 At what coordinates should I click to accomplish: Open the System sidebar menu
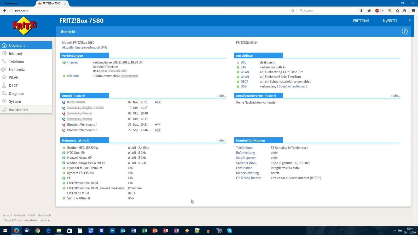point(26,102)
